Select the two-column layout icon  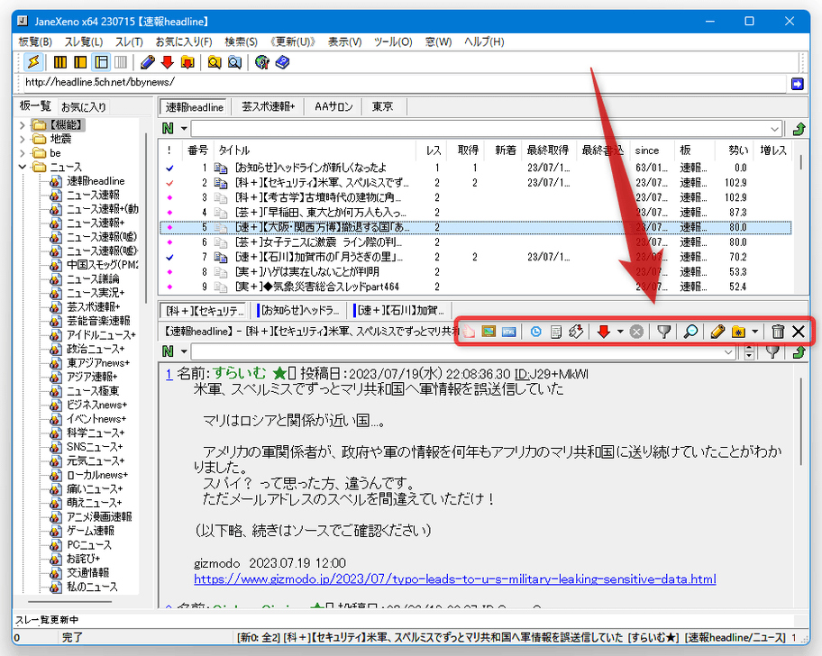80,62
